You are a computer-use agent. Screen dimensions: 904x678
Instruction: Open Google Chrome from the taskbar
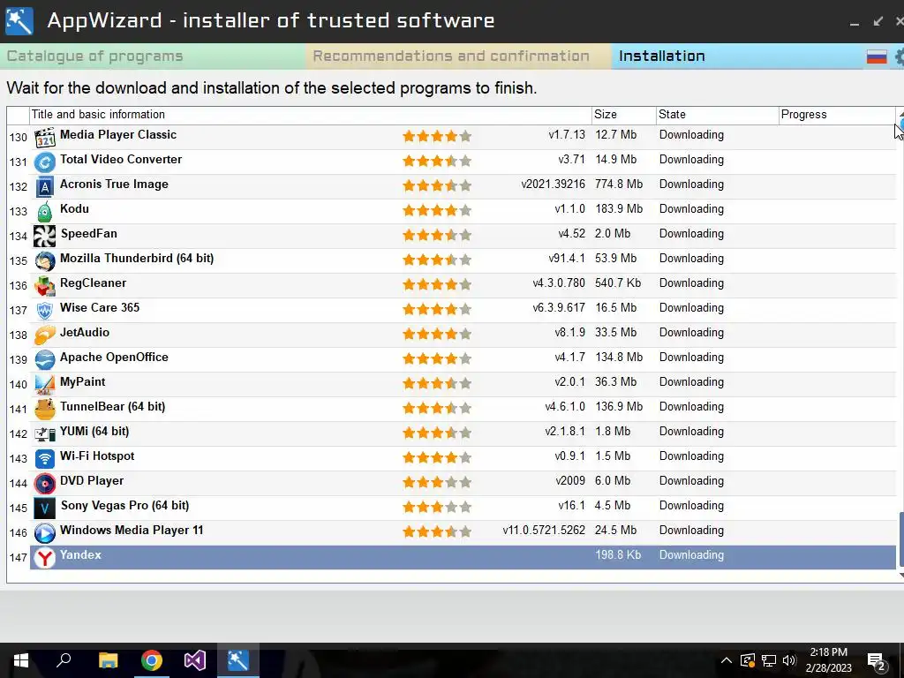click(x=152, y=660)
